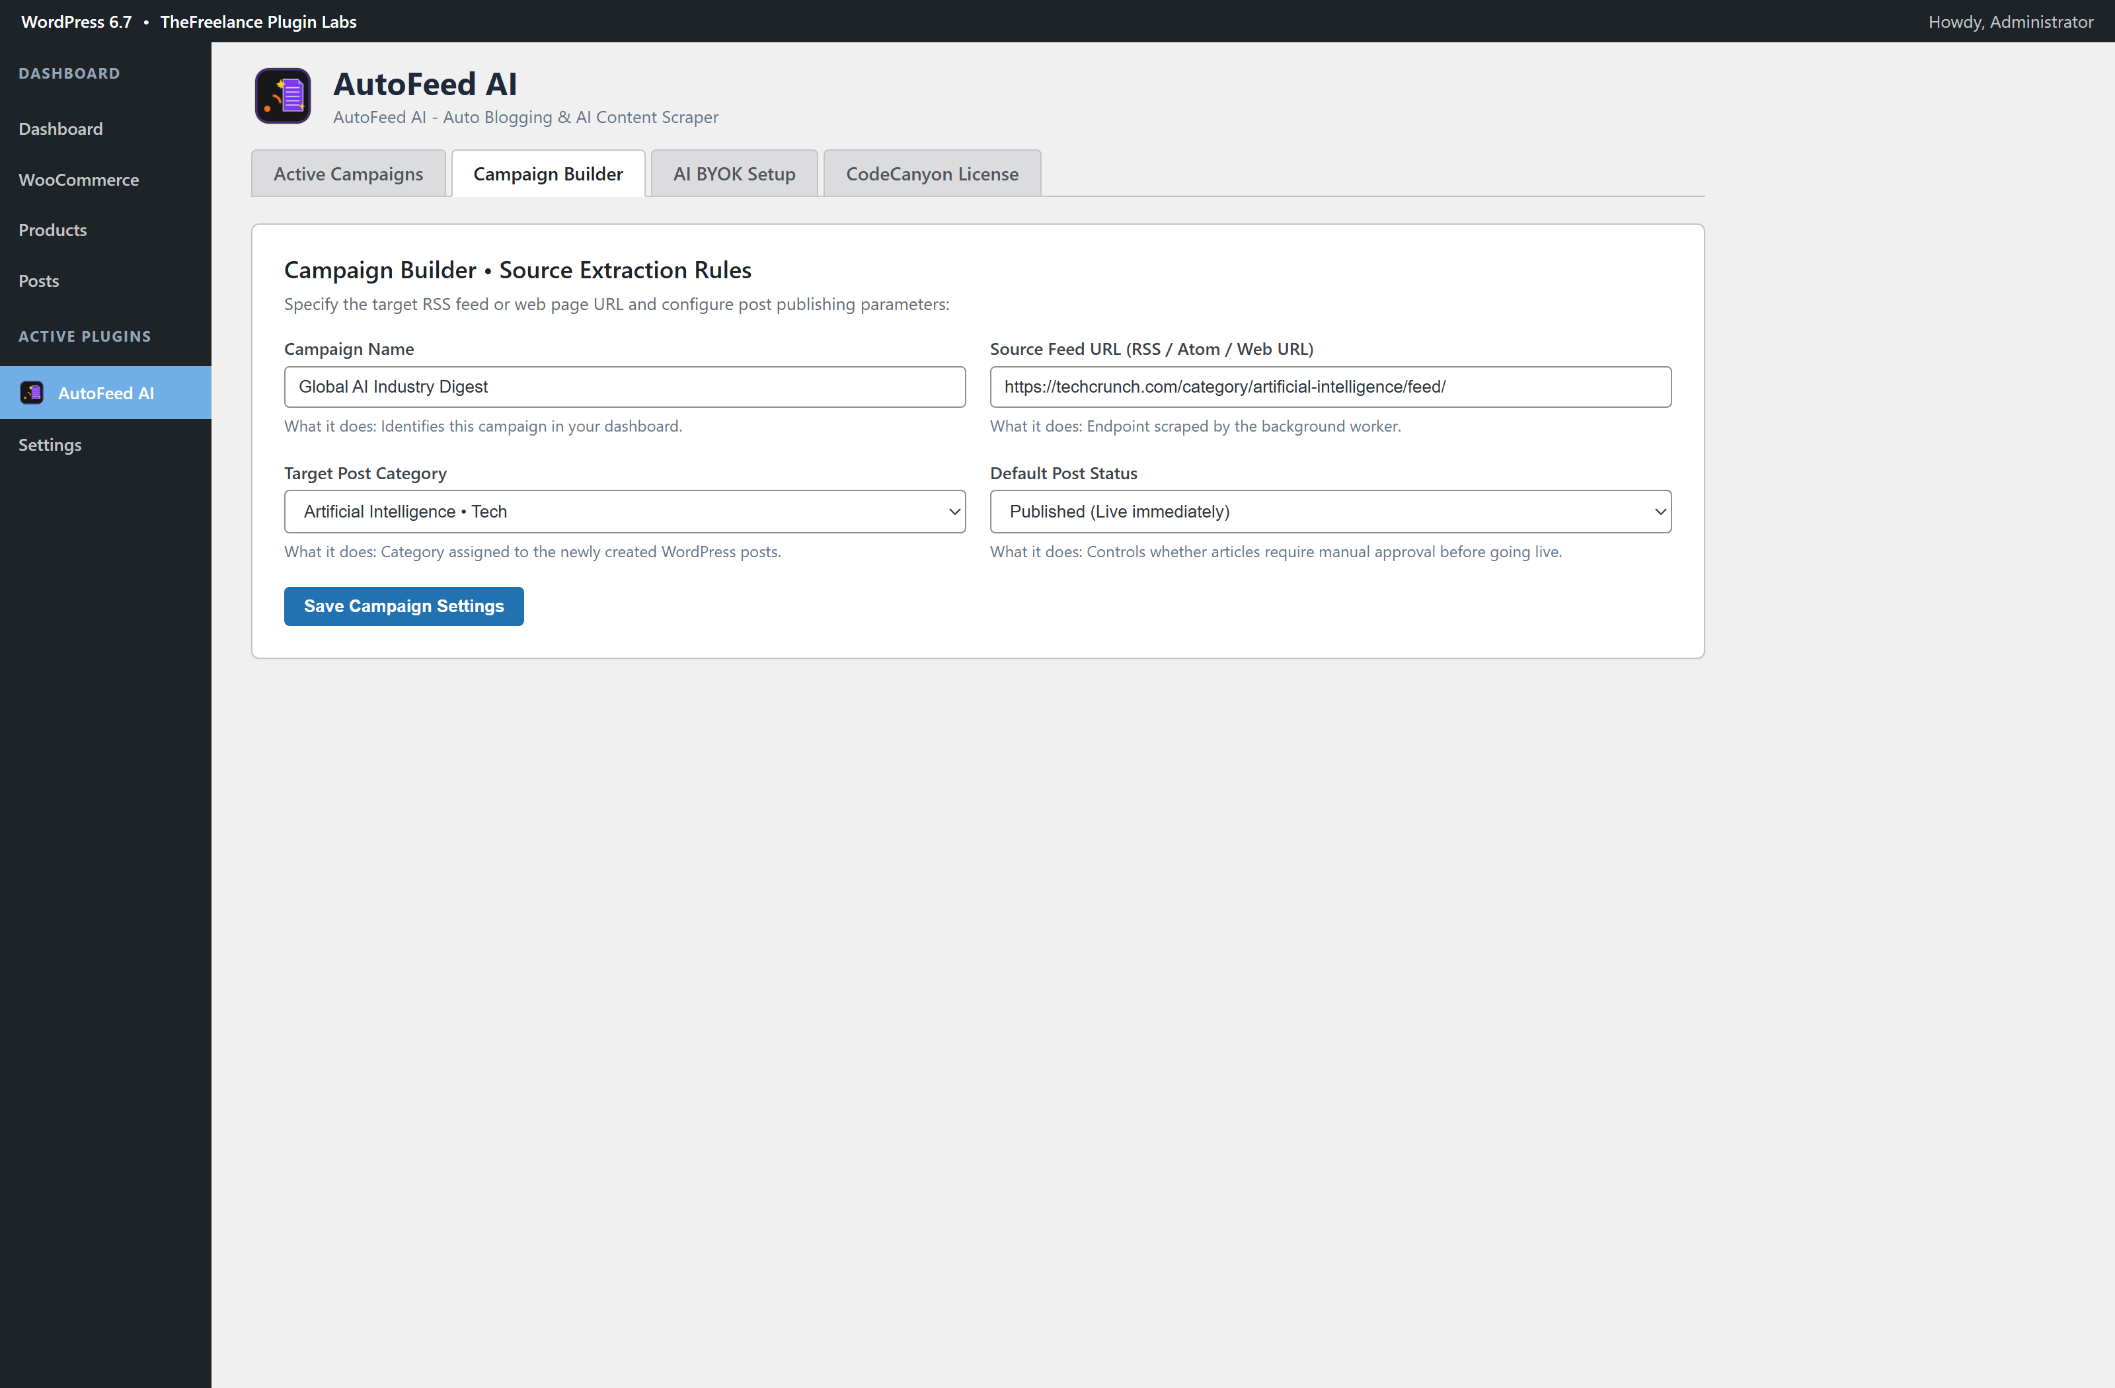Expand the Target Post Category dropdown

click(625, 512)
